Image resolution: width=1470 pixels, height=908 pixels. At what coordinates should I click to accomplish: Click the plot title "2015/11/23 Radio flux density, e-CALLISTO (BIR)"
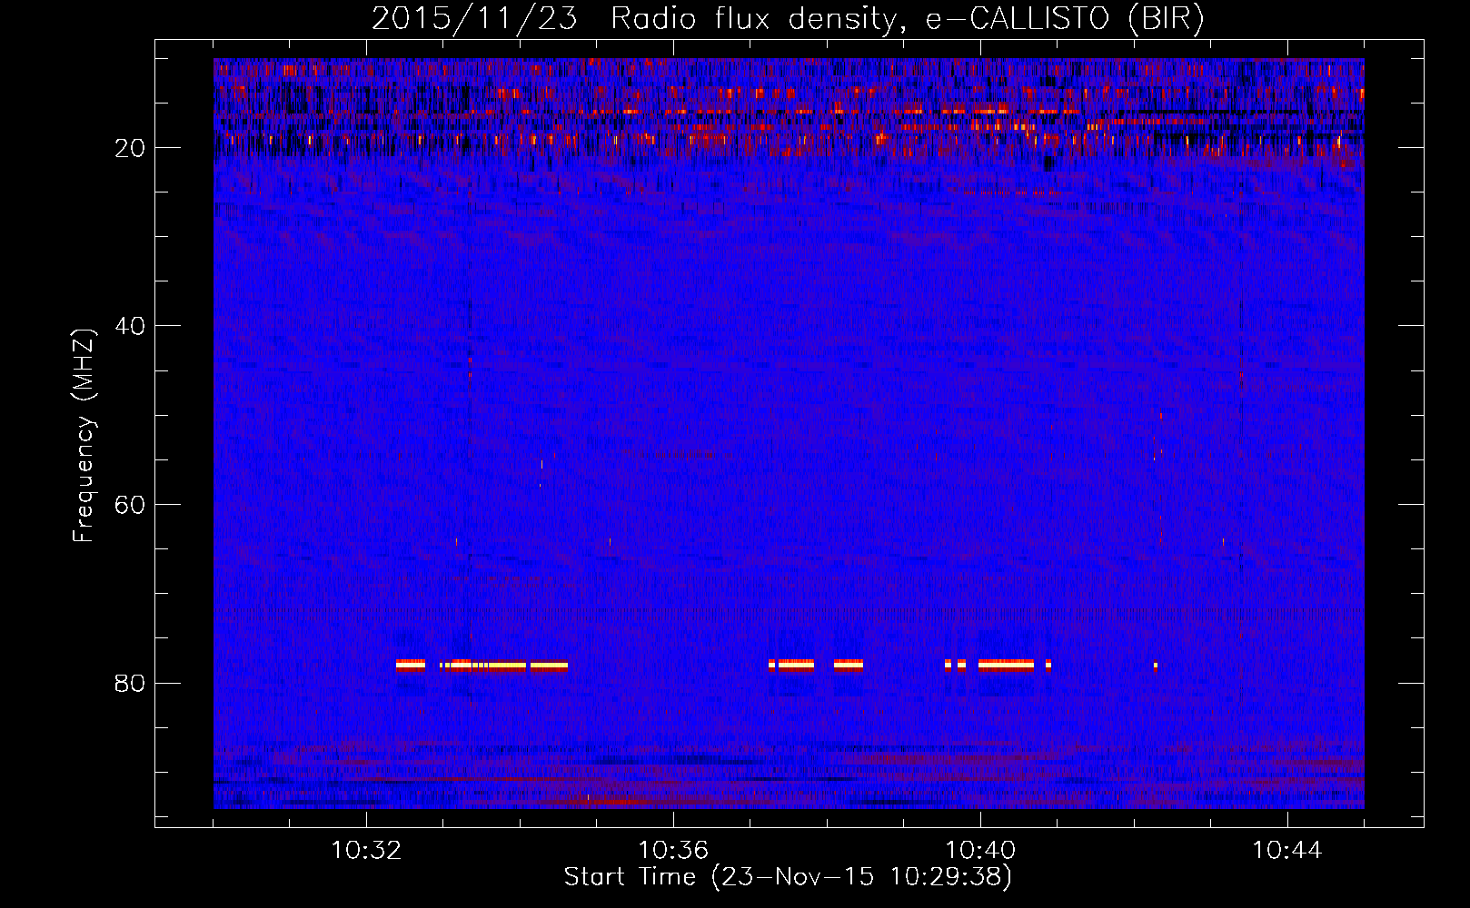788,18
